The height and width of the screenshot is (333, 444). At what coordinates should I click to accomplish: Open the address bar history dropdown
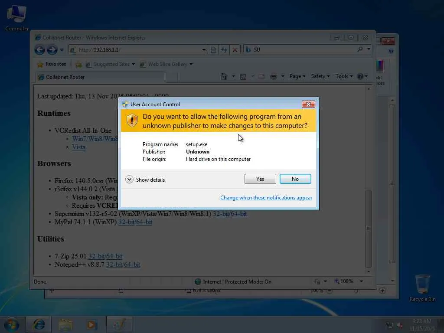[x=204, y=50]
